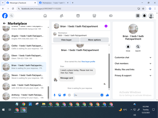The height and width of the screenshot is (118, 158).
Task: Click the taskbar clock showing 9:53 PM
Action: pyautogui.click(x=146, y=110)
